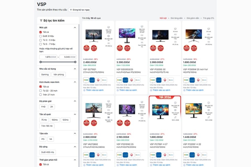The height and width of the screenshot is (167, 251).
Task: Click the monitor spec icon on VSP G2710Q1 card
Action: point(109,27)
